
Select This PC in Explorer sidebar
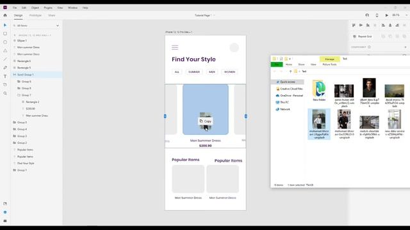coord(283,102)
